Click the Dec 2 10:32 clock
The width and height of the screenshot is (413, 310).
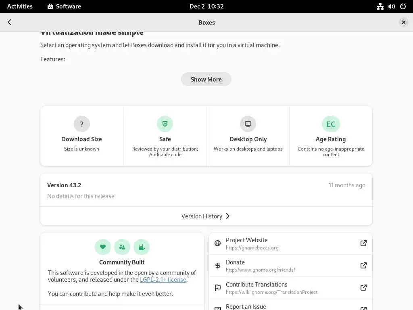(x=206, y=6)
